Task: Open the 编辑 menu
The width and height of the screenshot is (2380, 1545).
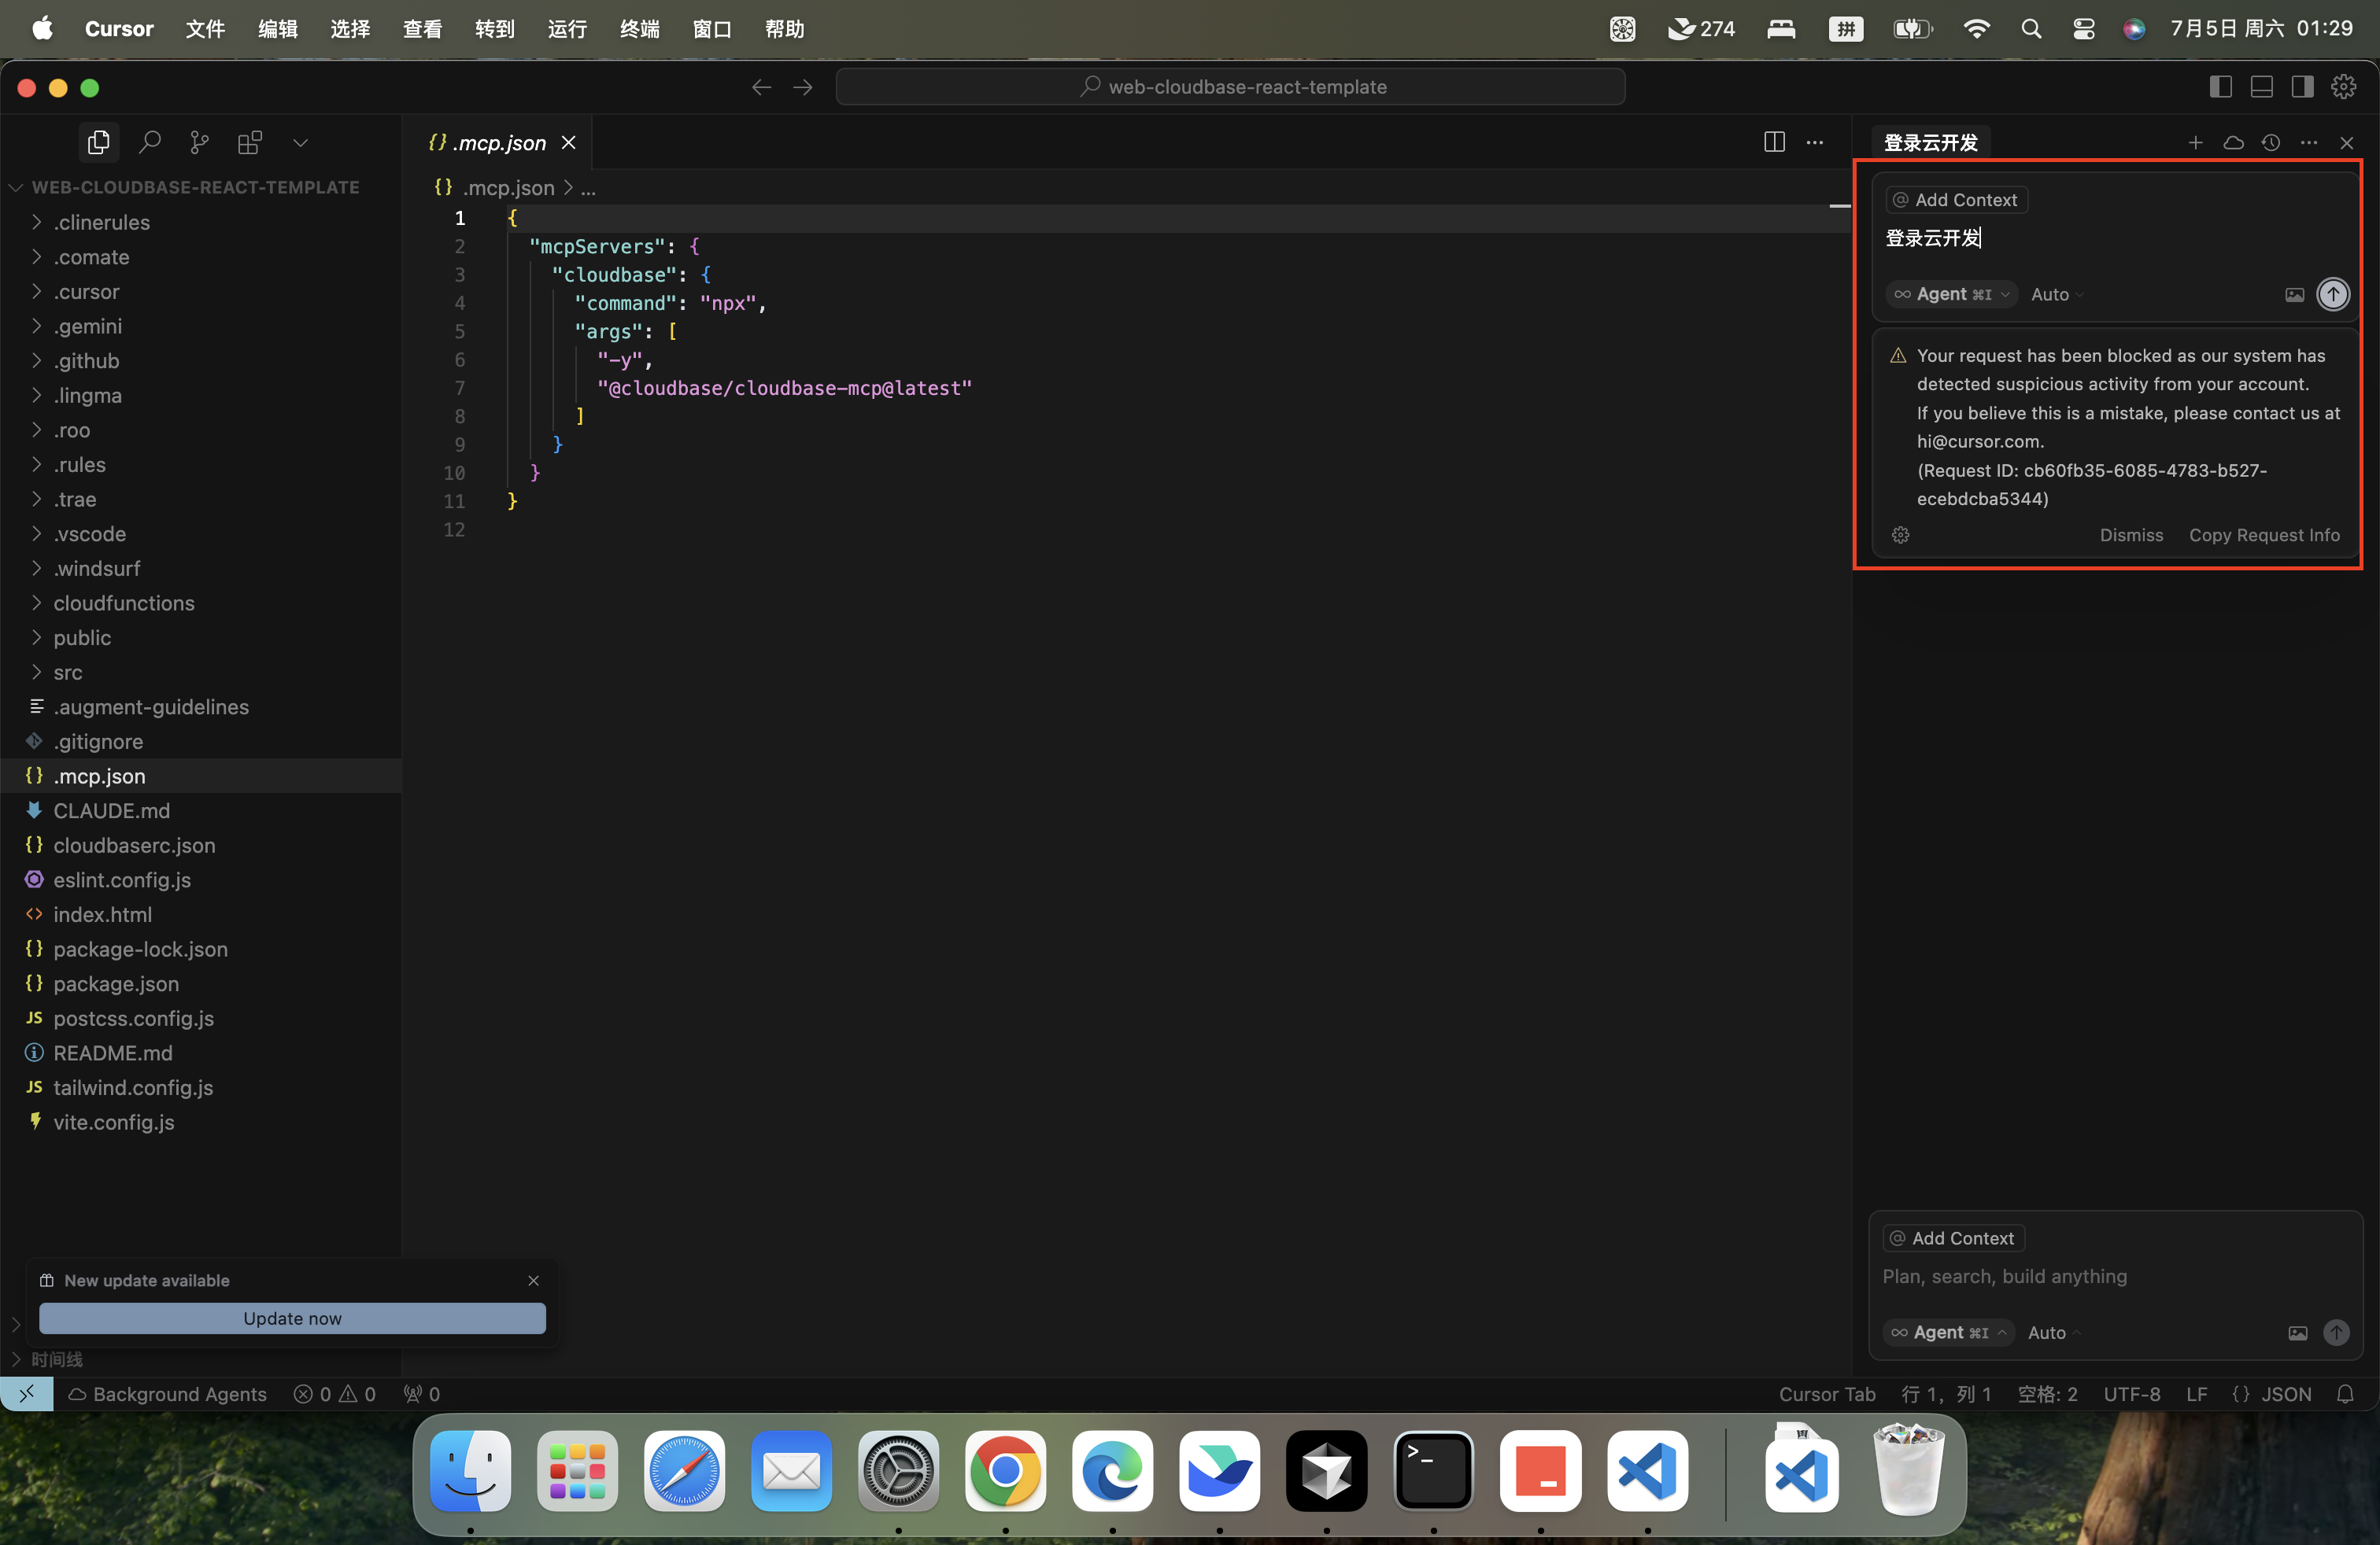Action: (277, 28)
